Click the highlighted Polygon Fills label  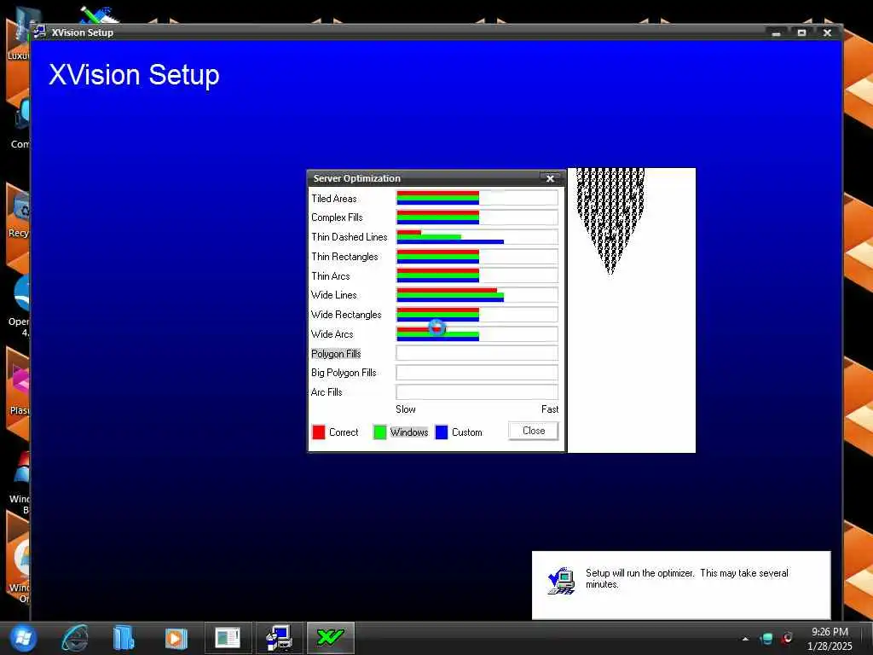(x=336, y=354)
